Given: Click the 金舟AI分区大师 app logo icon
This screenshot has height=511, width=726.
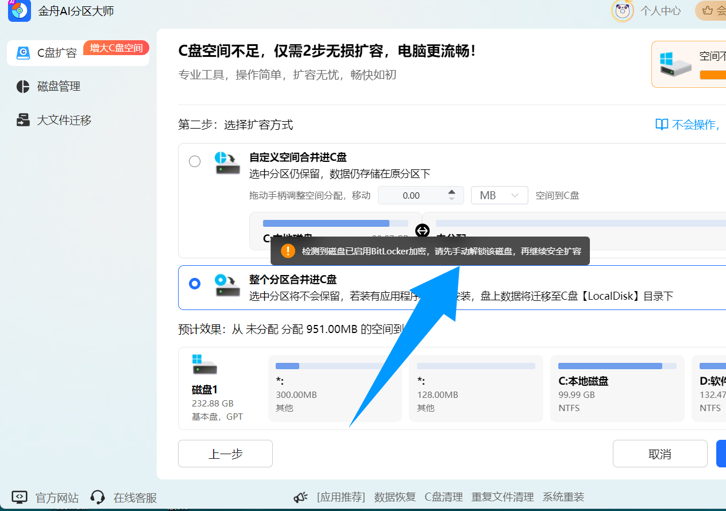Looking at the screenshot, I should (x=19, y=10).
